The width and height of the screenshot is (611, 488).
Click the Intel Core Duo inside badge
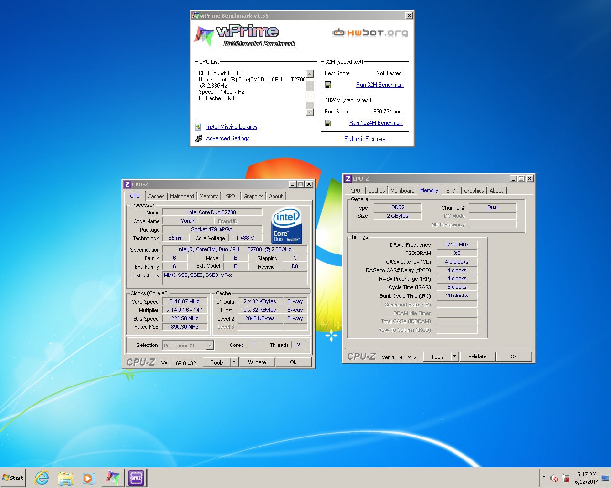(x=286, y=225)
